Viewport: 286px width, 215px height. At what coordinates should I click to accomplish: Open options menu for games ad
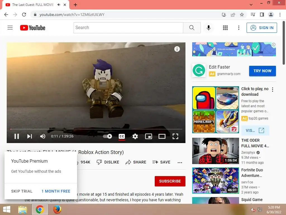[273, 90]
